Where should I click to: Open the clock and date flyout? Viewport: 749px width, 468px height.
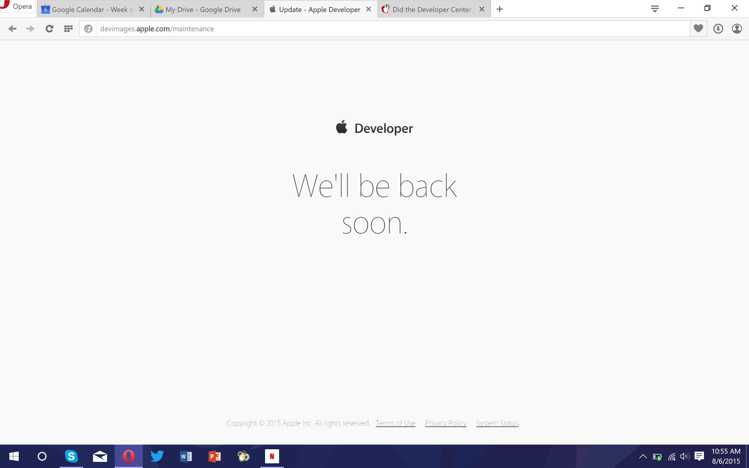726,456
